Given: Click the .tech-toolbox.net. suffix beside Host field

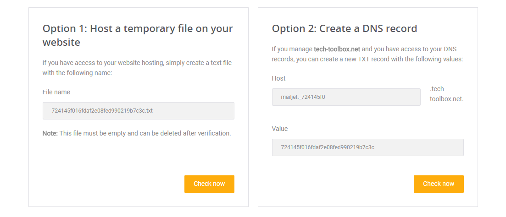Looking at the screenshot, I should (x=446, y=94).
